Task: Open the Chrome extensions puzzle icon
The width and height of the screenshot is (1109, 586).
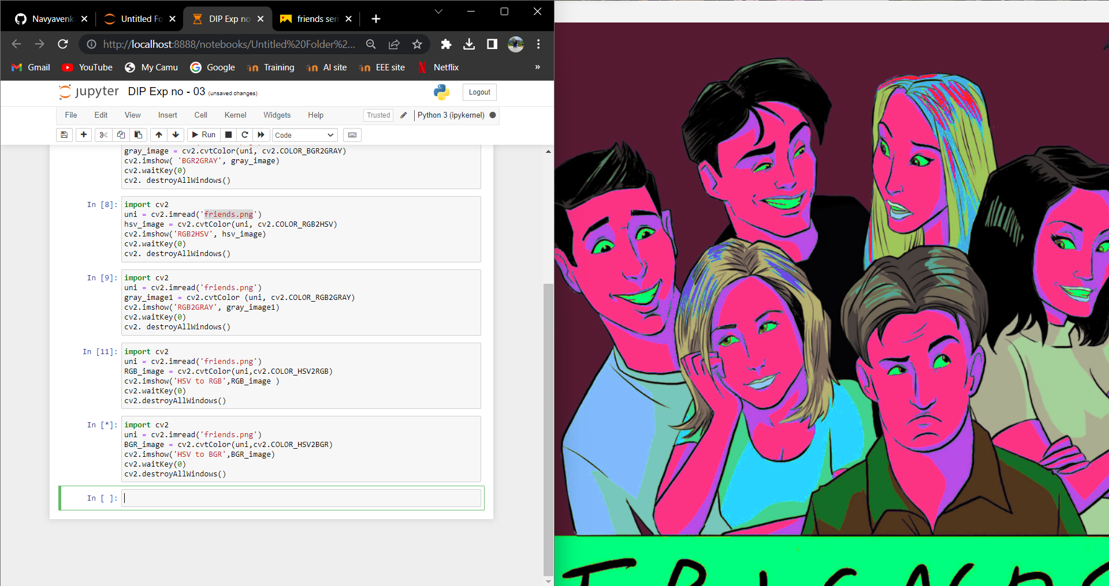Action: tap(446, 44)
